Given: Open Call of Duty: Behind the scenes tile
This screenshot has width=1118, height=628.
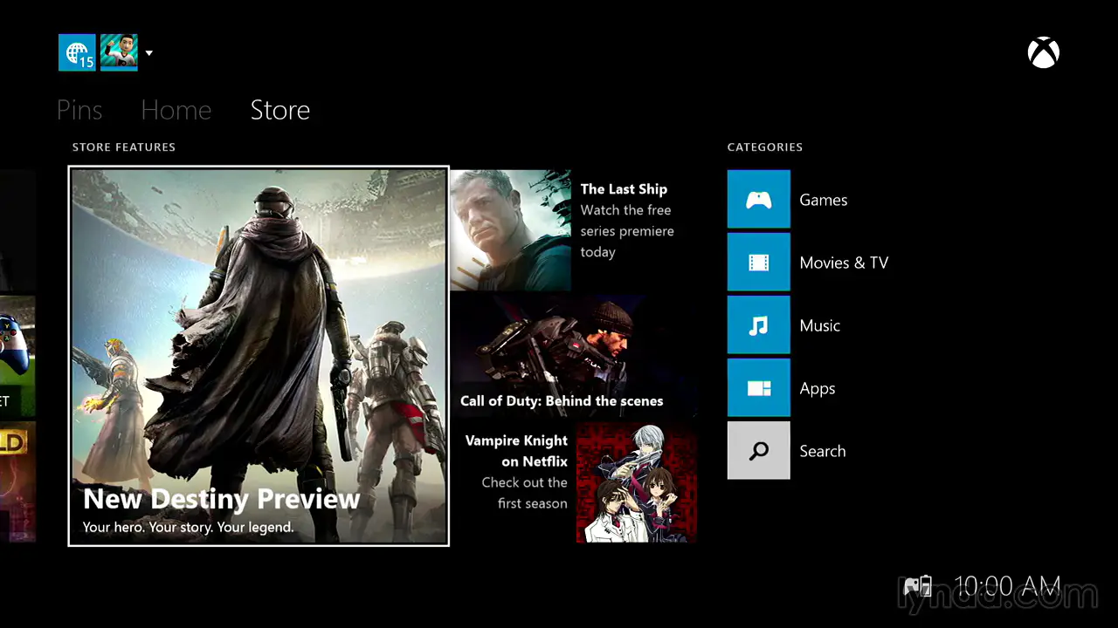Looking at the screenshot, I should coord(574,355).
